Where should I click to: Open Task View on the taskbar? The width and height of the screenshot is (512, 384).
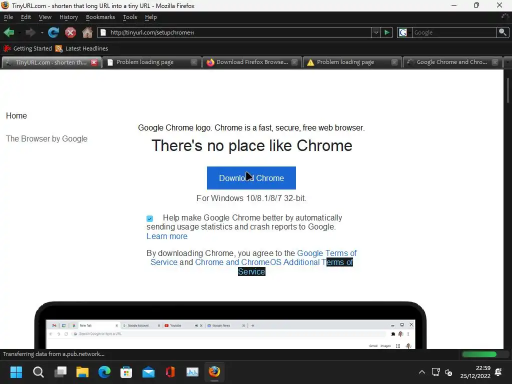(x=60, y=372)
